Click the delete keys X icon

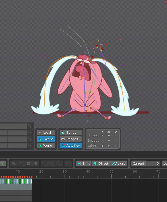[x=28, y=164]
